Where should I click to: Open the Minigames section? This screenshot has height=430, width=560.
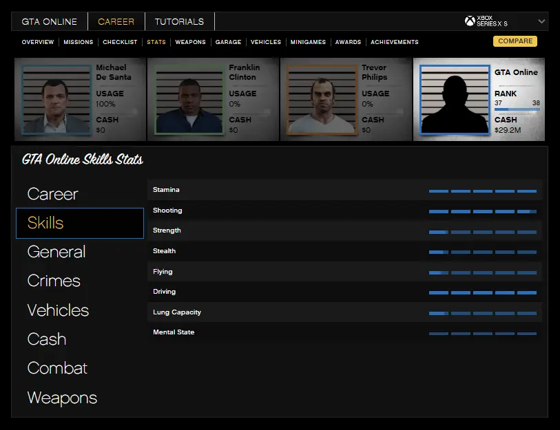tap(308, 42)
